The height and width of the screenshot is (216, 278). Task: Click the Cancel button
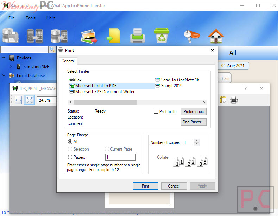174,186
